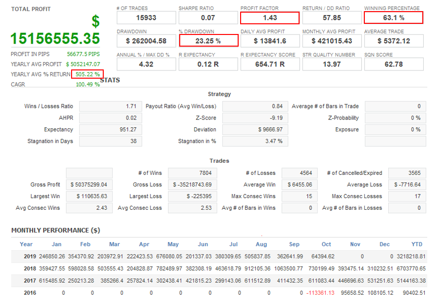Select the negative October 2016 value -113361.13
Viewport: 433px width, 304px height.
320,293
